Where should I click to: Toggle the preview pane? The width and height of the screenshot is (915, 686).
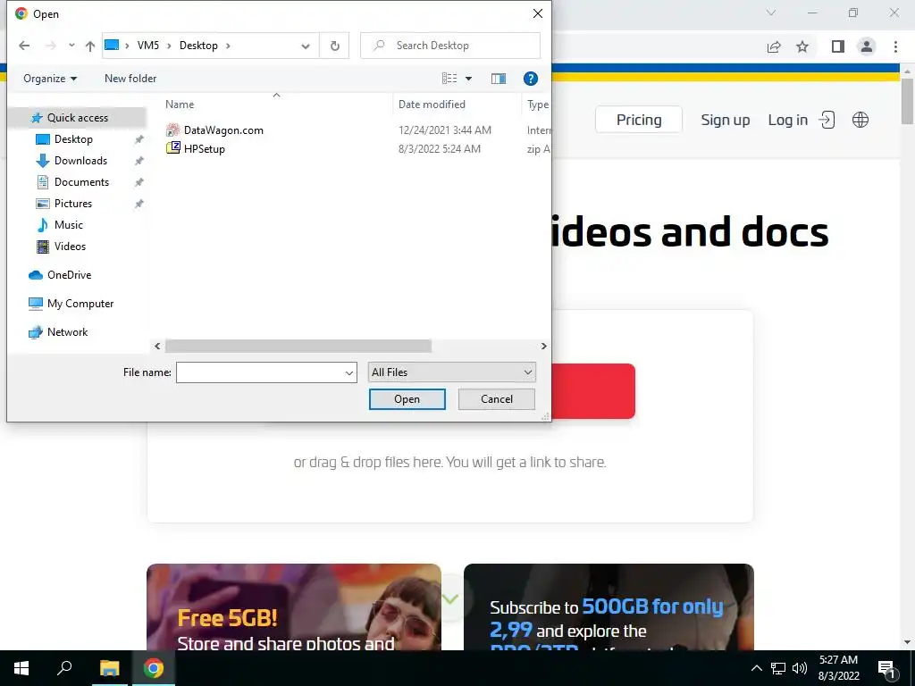tap(499, 79)
